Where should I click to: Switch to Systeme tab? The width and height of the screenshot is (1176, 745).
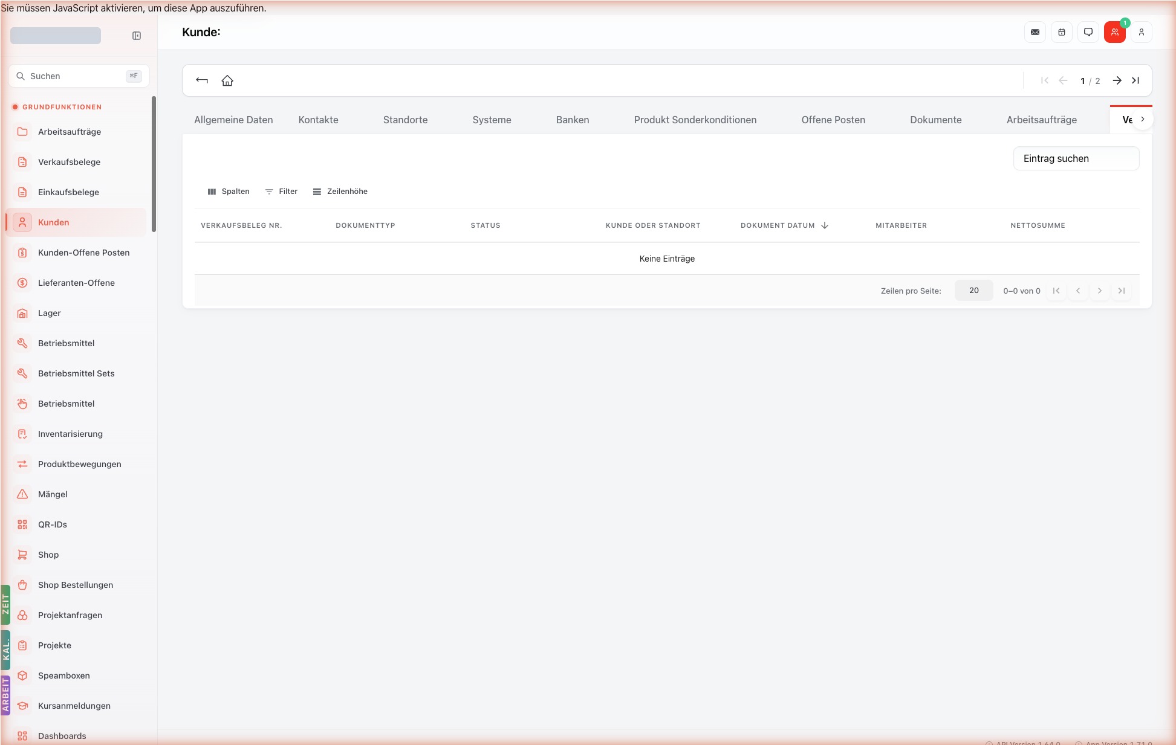(x=492, y=120)
